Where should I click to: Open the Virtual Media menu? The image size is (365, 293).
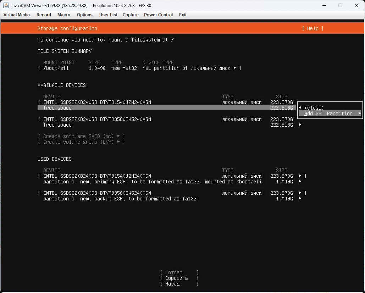[16, 15]
